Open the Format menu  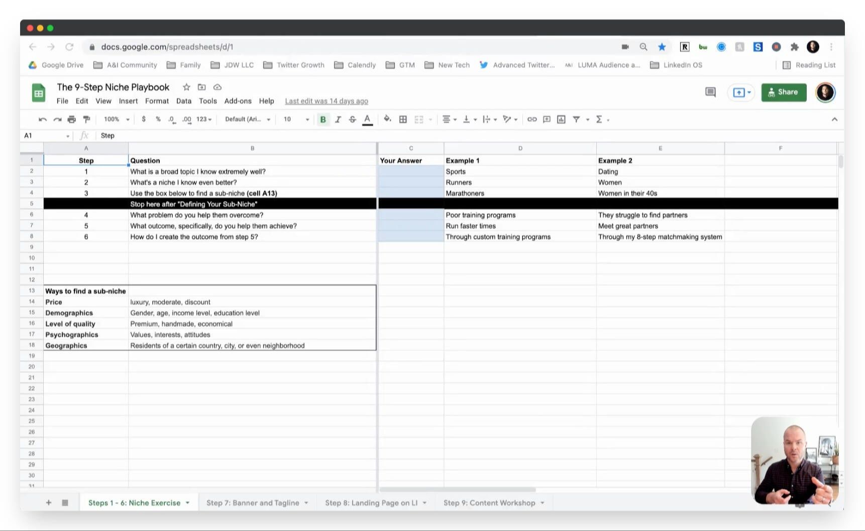click(157, 101)
